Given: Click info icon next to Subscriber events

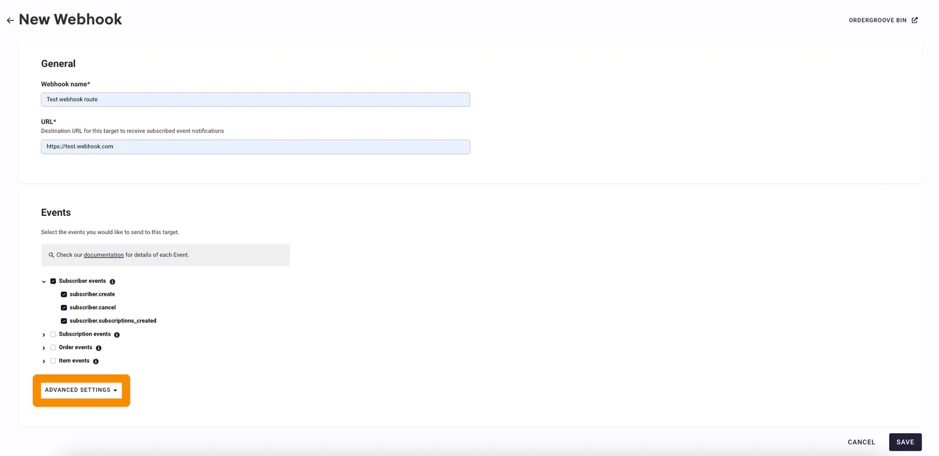Looking at the screenshot, I should click(x=113, y=282).
